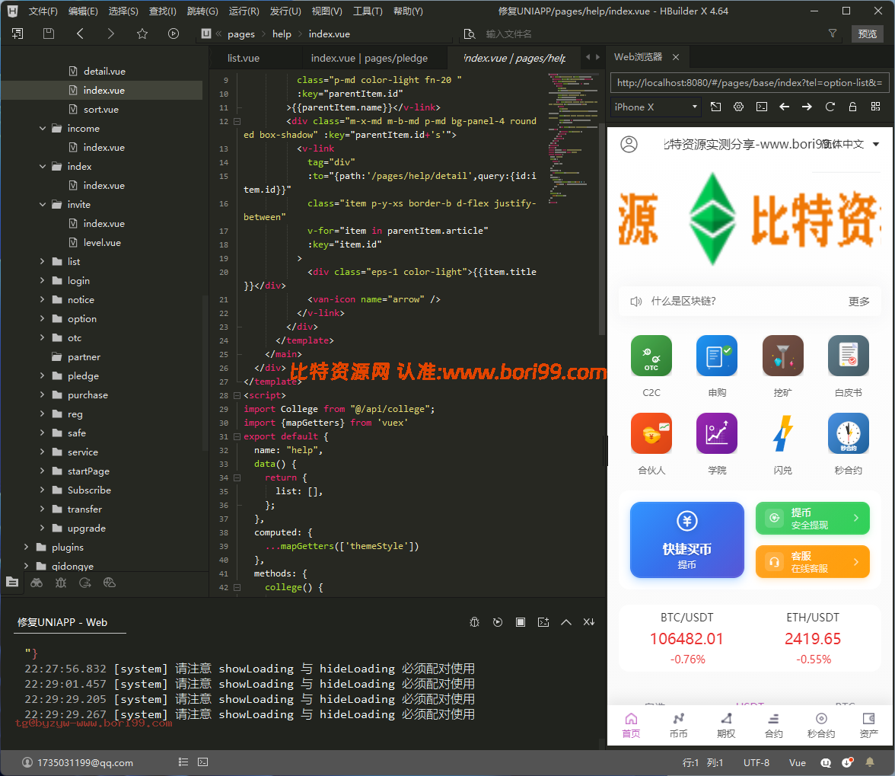Open level.vue in the file tree

[x=102, y=243]
